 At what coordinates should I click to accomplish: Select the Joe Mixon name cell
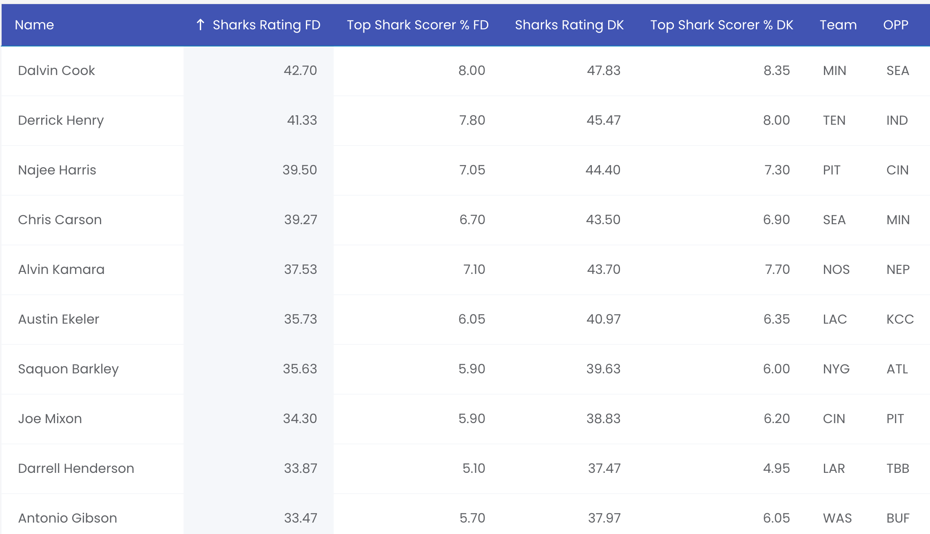click(50, 419)
